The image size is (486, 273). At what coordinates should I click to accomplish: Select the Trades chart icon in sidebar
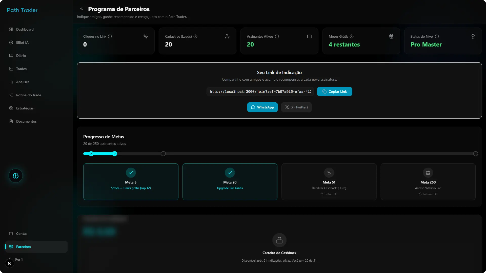11,69
